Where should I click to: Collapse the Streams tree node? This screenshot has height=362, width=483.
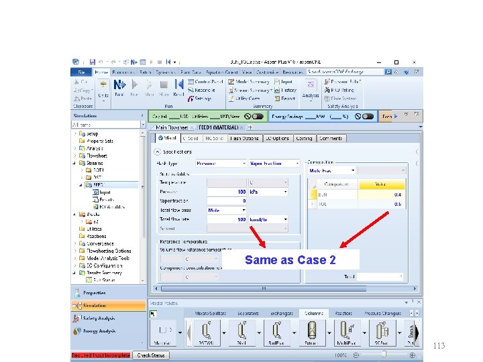coord(74,163)
